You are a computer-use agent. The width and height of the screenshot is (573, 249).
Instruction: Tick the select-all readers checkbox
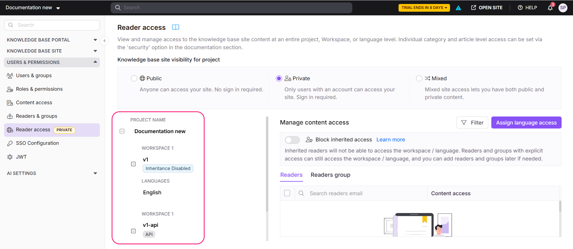pos(287,193)
